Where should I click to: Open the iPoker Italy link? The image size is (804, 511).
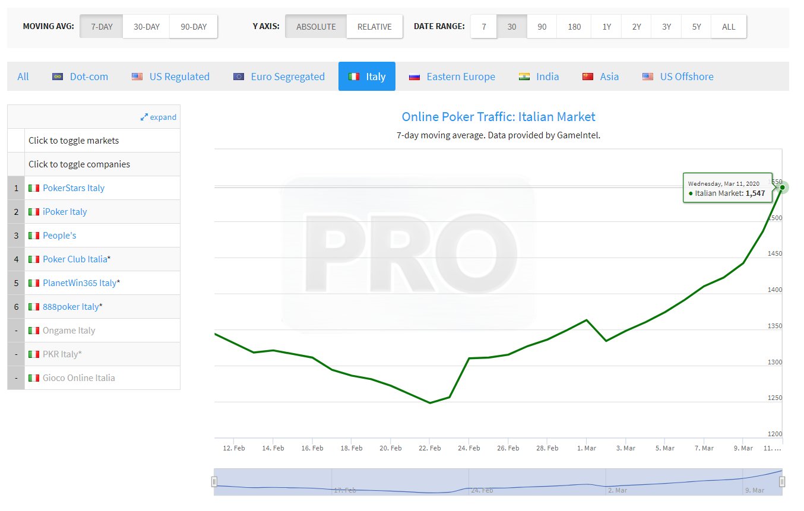click(65, 212)
